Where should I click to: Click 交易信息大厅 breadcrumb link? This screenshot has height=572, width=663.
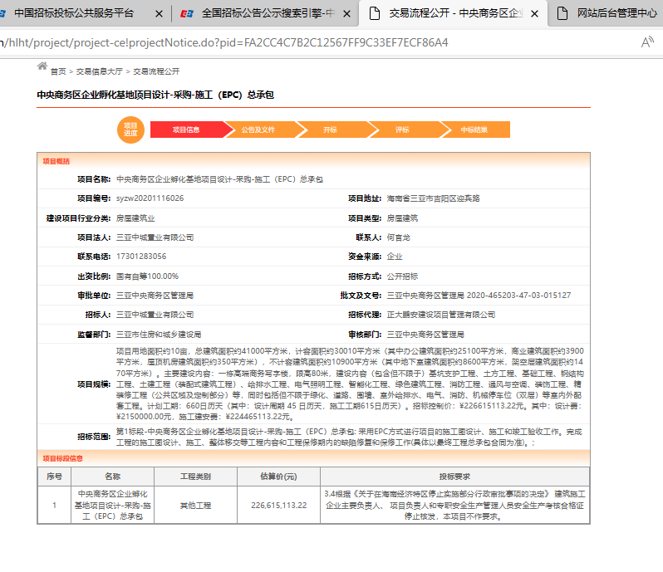tap(99, 71)
